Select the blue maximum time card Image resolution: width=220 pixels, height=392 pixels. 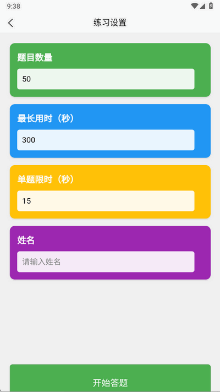point(110,131)
